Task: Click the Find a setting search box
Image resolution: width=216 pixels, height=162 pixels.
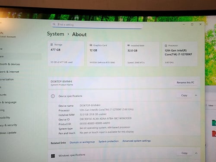Action: pyautogui.click(x=97, y=25)
